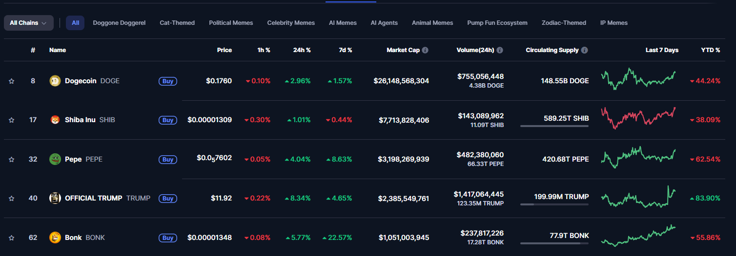The width and height of the screenshot is (736, 256).
Task: Open Shiba Inu red 7-day chart
Action: [x=638, y=118]
